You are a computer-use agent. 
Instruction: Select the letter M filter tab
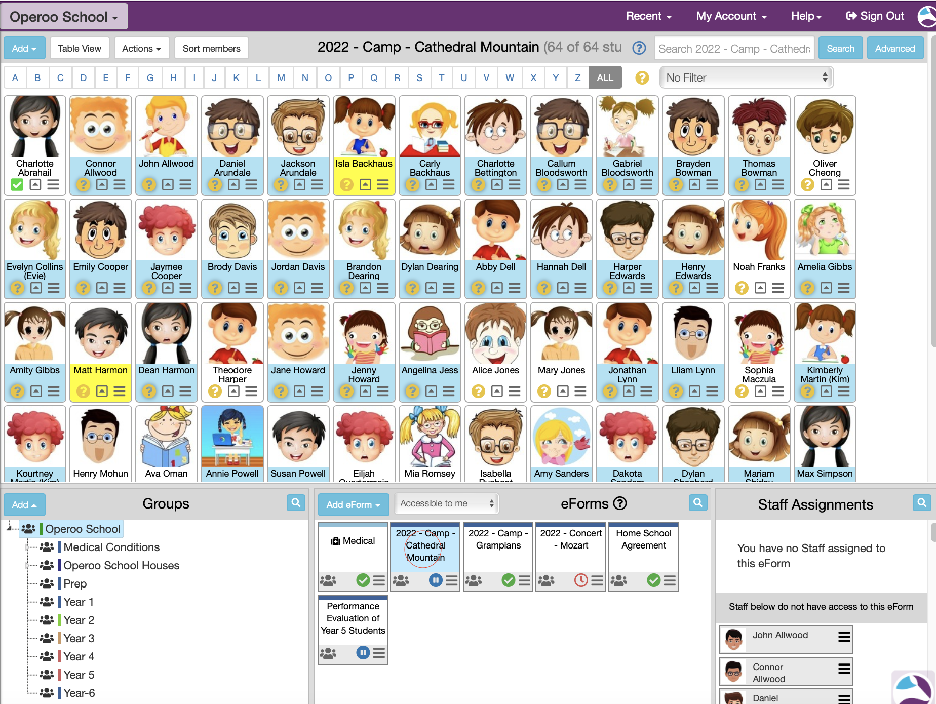[281, 77]
